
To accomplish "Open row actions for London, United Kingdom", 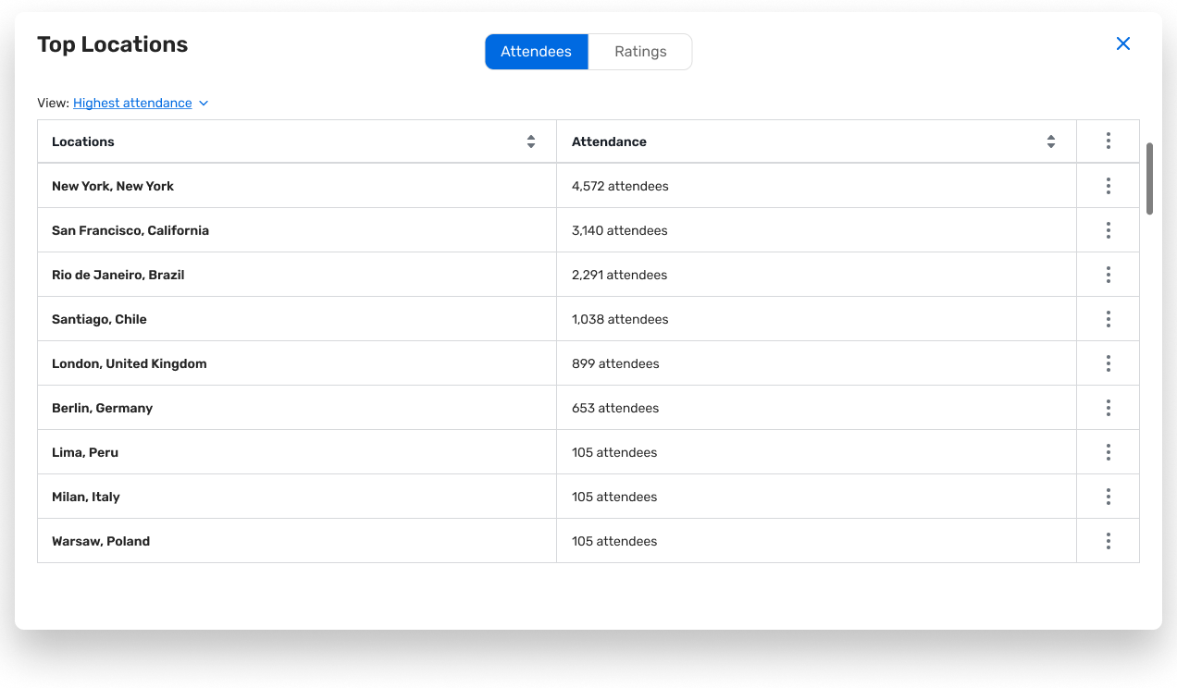I will [1108, 363].
